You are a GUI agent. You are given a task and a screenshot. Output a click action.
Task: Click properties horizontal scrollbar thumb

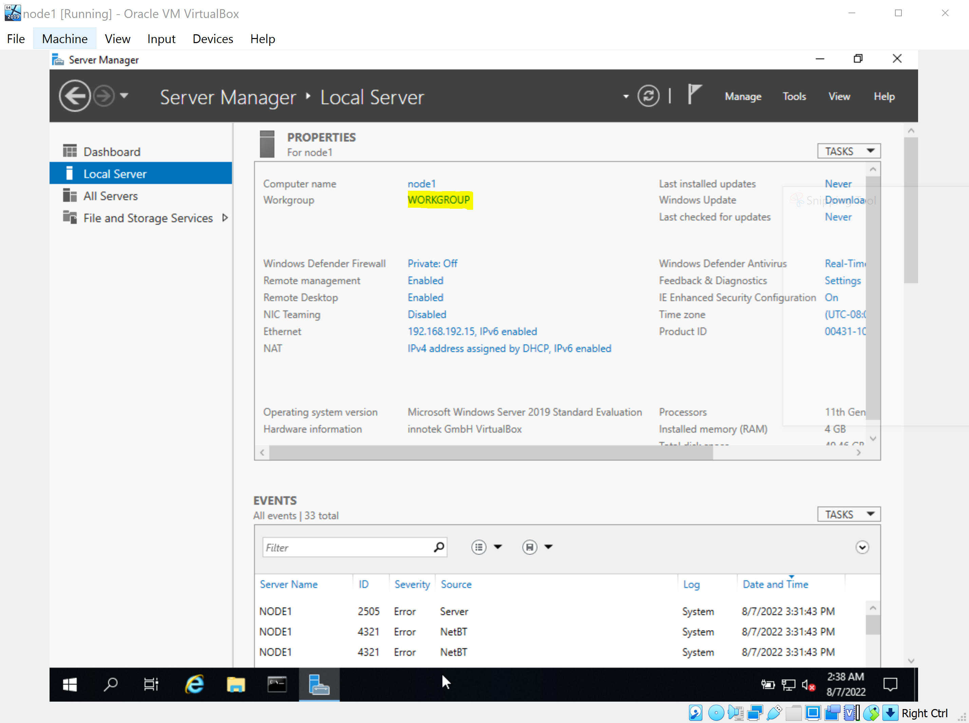pos(491,452)
